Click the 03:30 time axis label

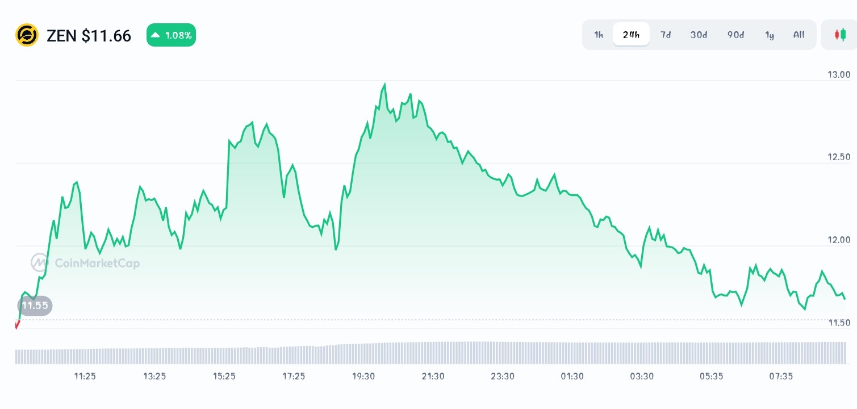tap(642, 376)
